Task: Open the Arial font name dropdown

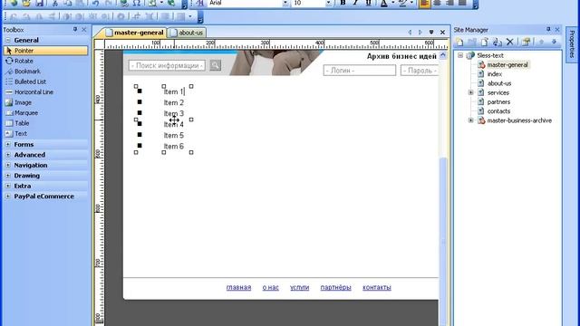Action: pyautogui.click(x=285, y=3)
